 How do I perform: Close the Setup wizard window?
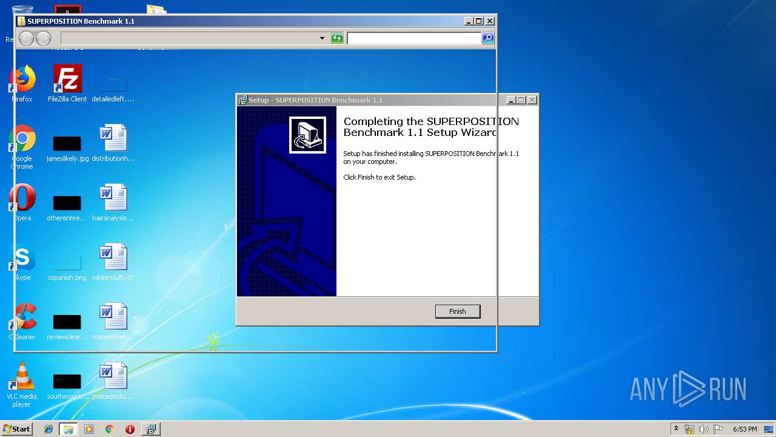tap(532, 100)
